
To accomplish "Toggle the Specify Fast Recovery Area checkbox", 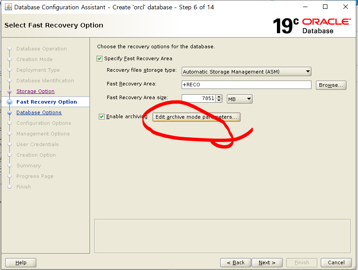I will point(99,58).
